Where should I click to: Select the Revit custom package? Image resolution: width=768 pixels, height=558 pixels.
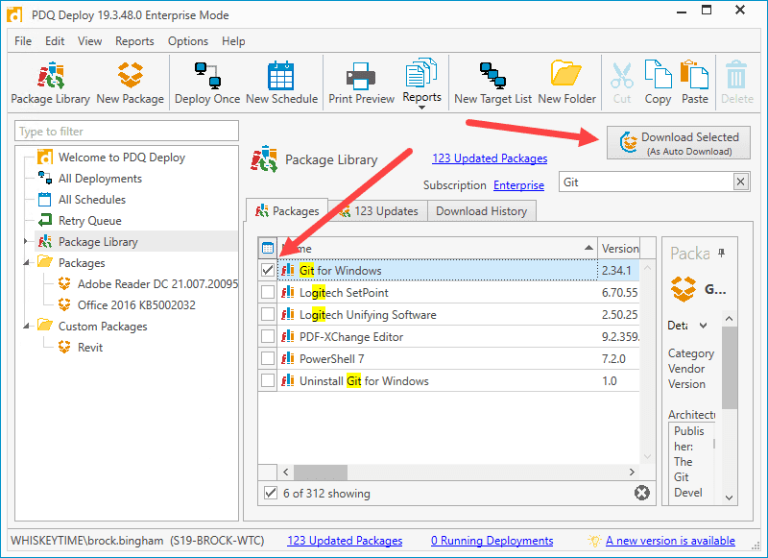[x=89, y=347]
